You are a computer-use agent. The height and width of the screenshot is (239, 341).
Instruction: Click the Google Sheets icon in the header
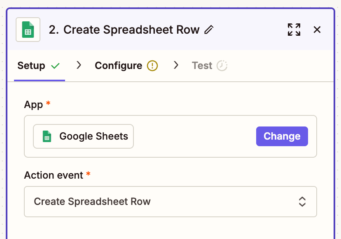tap(28, 30)
